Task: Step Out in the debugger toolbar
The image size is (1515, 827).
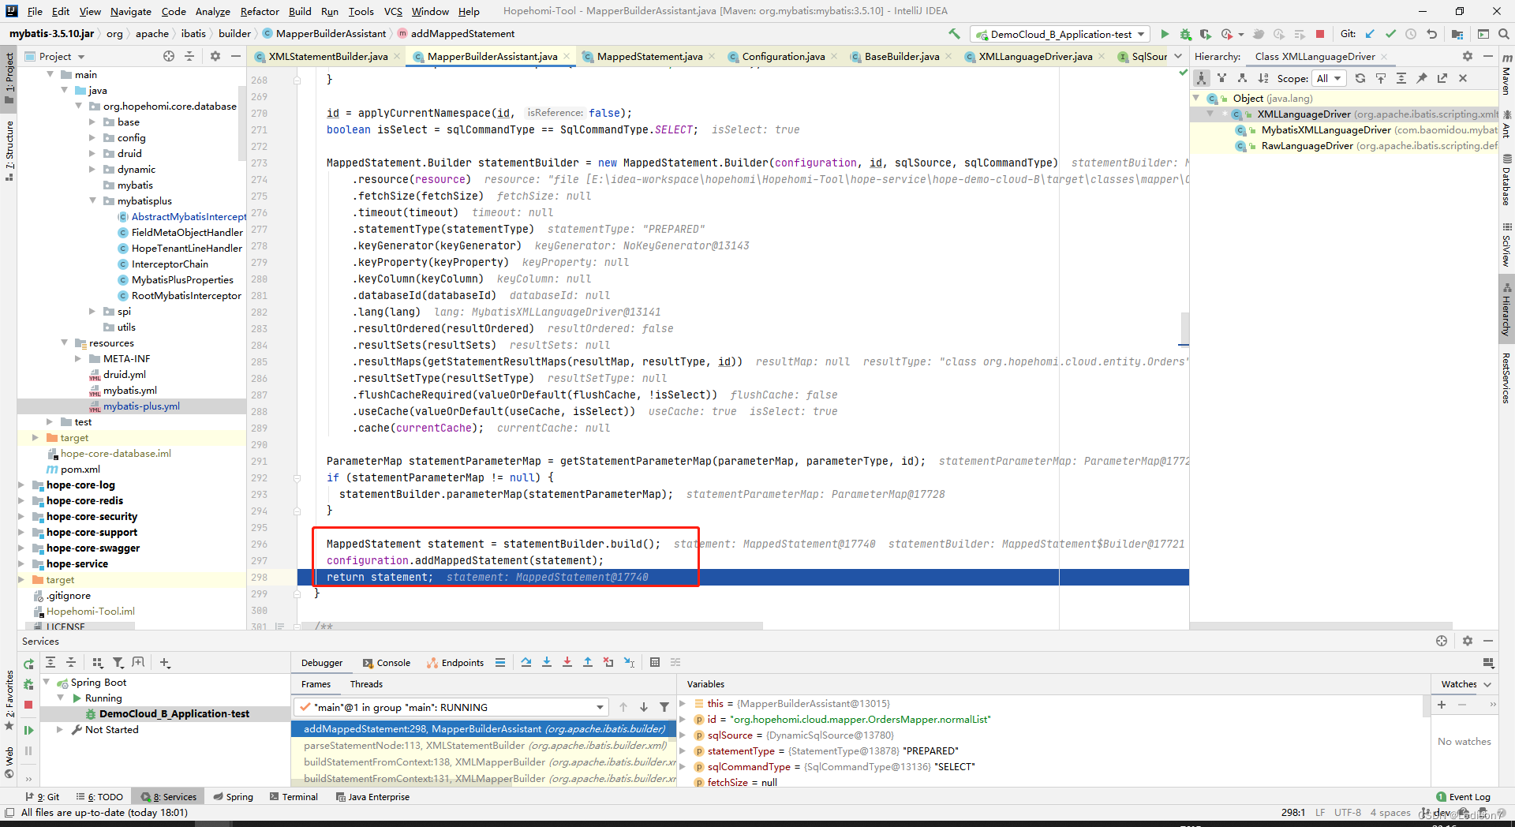Action: (x=588, y=662)
